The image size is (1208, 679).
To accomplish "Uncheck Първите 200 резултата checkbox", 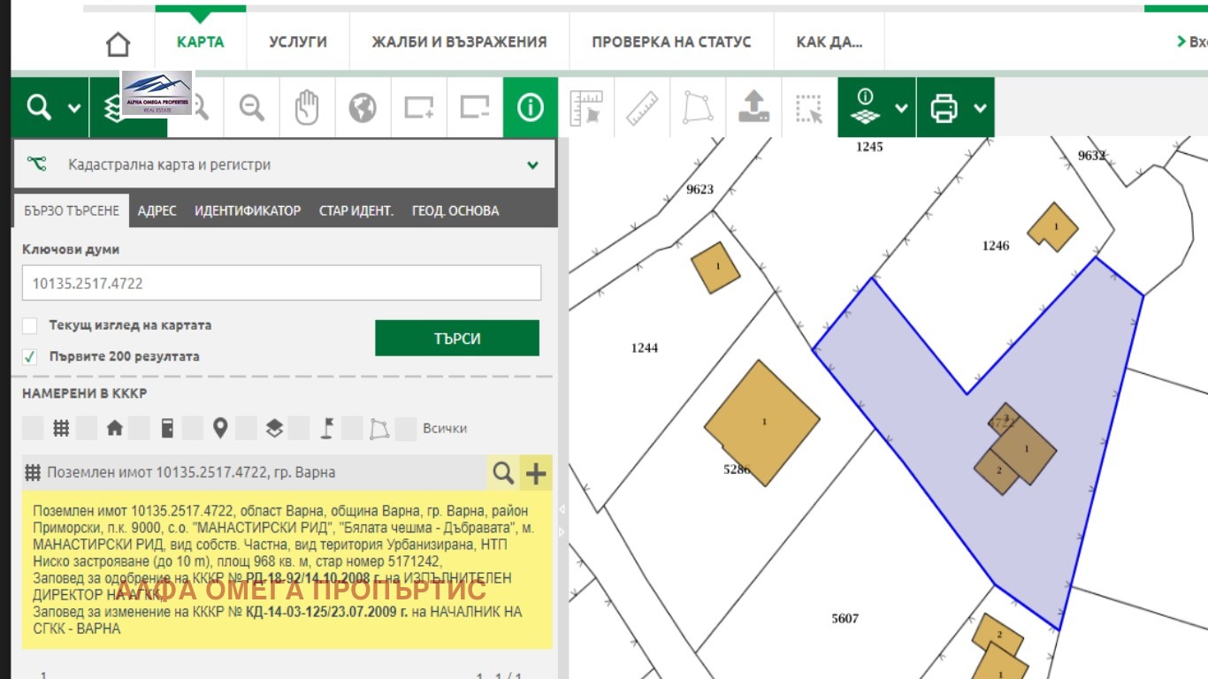I will click(30, 356).
